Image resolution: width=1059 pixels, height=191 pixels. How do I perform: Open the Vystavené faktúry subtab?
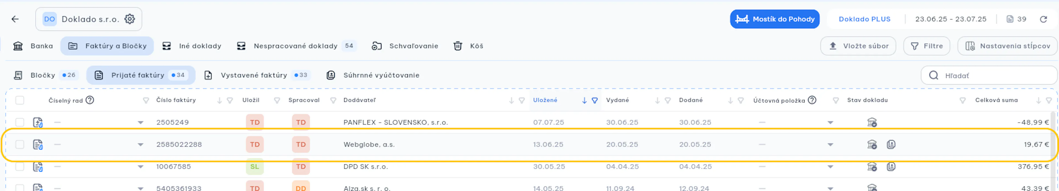click(x=257, y=75)
